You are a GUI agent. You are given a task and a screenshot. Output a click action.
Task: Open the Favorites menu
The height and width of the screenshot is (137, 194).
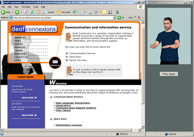coord(26,7)
